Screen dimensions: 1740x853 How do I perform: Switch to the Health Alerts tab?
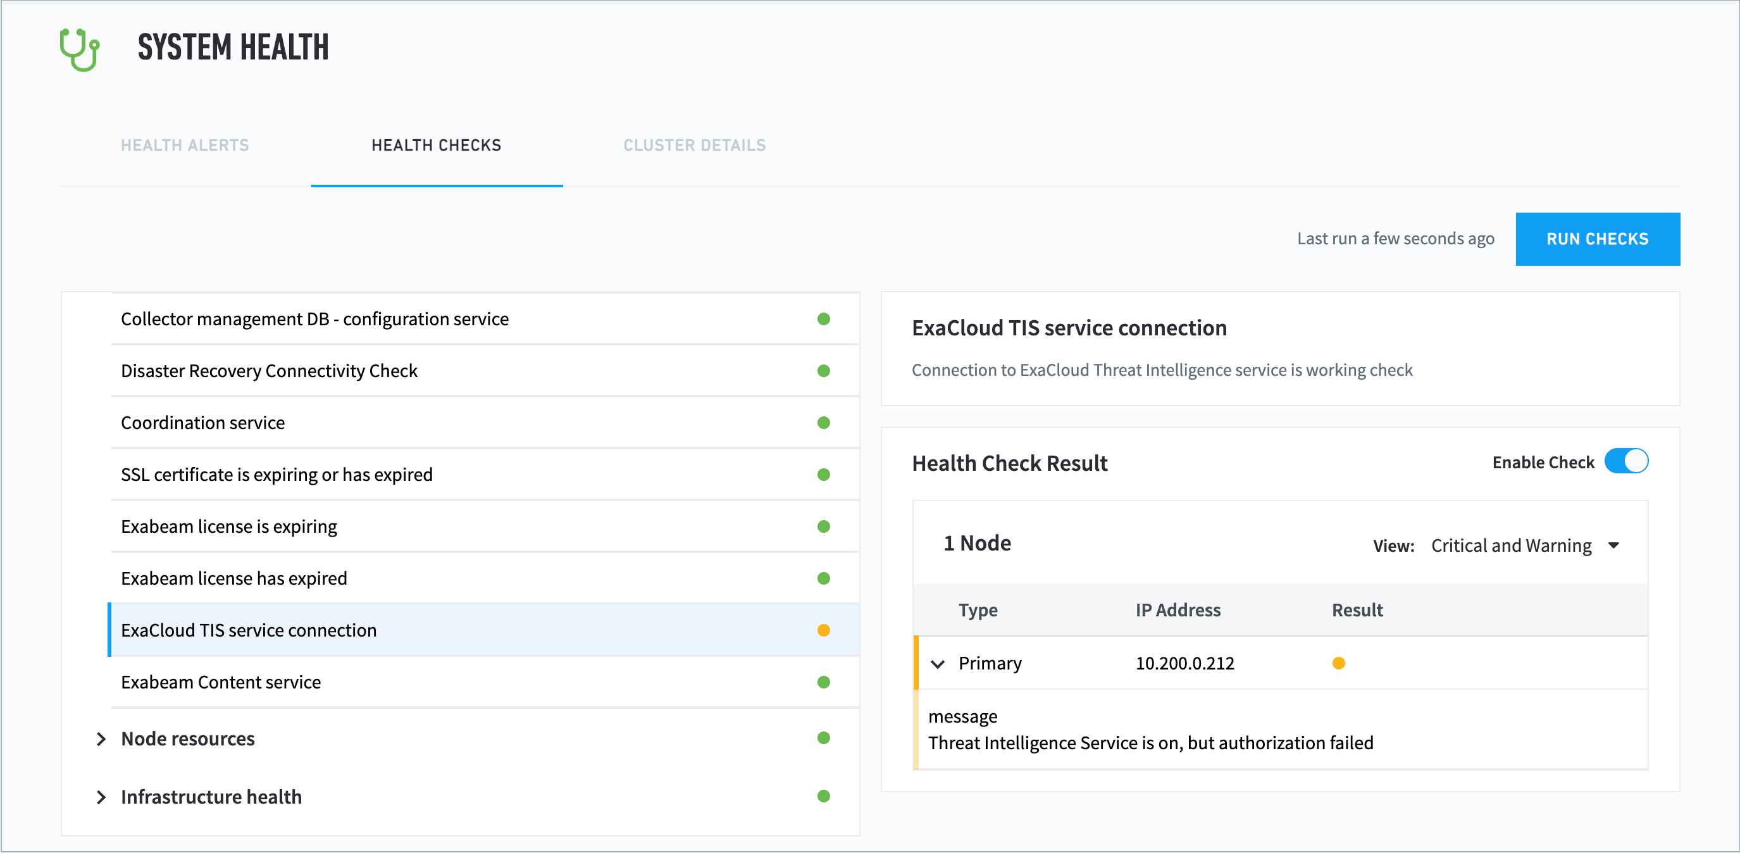point(185,145)
